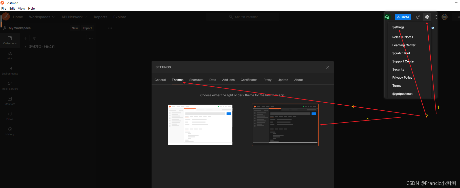Open the notifications bell icon
460x188 pixels.
pyautogui.click(x=436, y=17)
